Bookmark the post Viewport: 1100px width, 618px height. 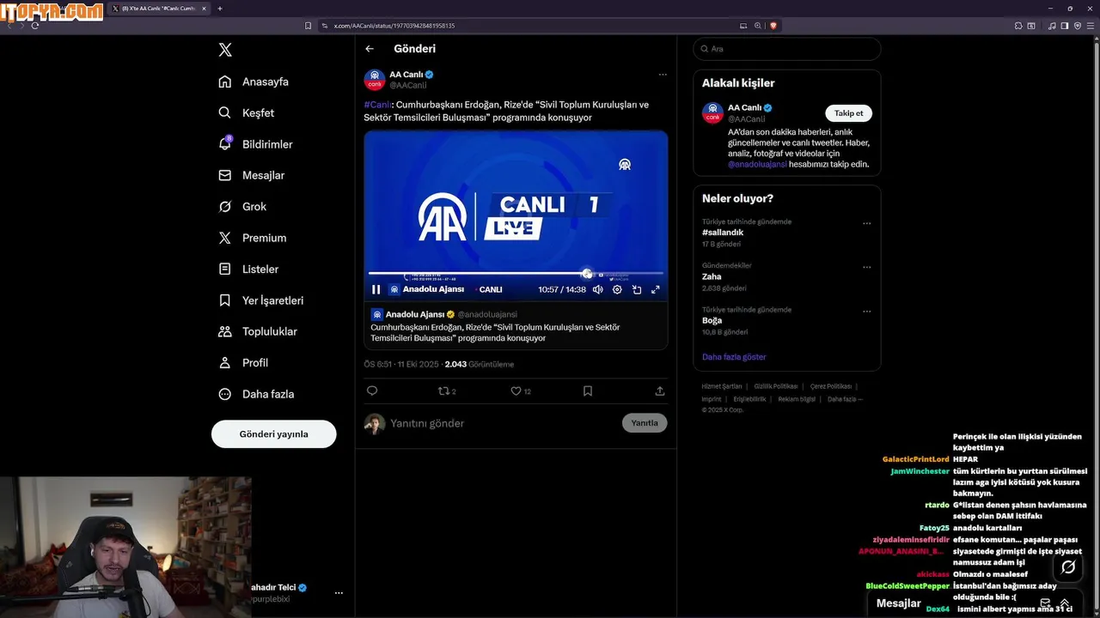click(588, 391)
